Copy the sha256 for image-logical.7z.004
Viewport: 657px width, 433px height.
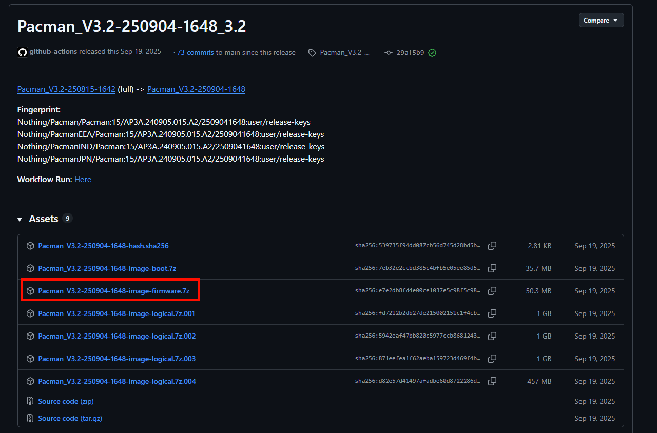492,381
